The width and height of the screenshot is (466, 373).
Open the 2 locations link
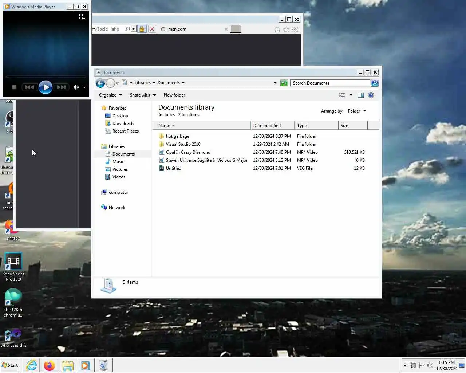point(189,115)
